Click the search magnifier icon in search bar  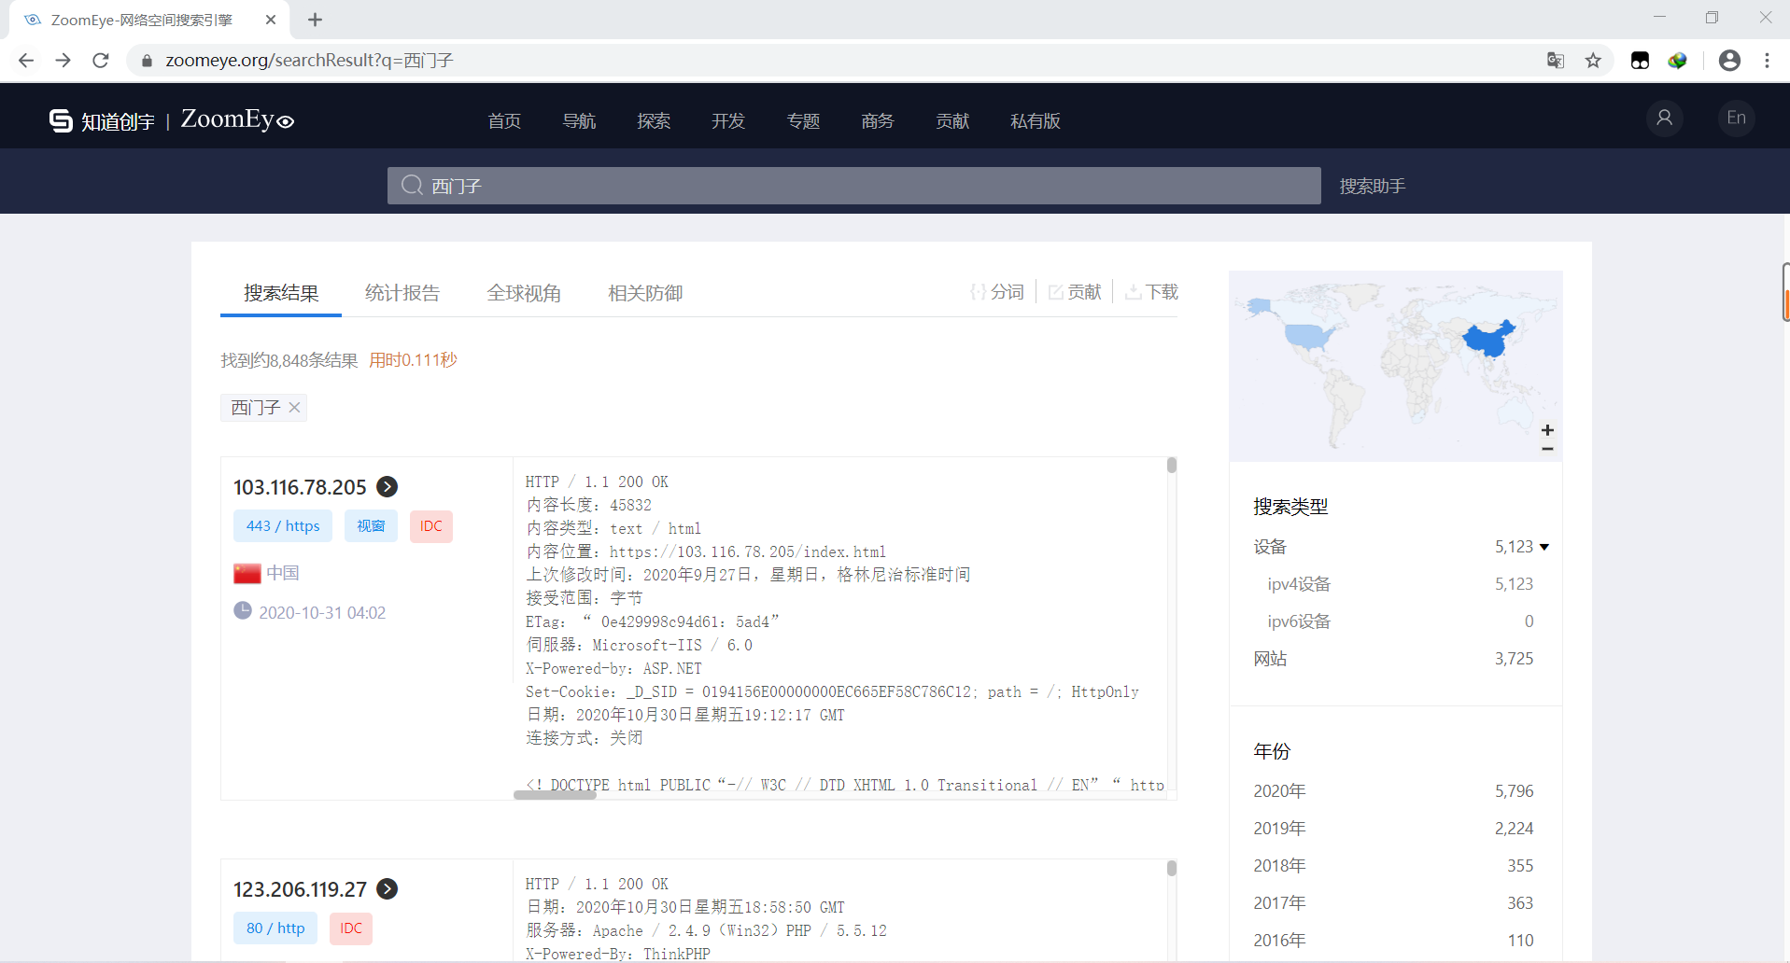411,185
